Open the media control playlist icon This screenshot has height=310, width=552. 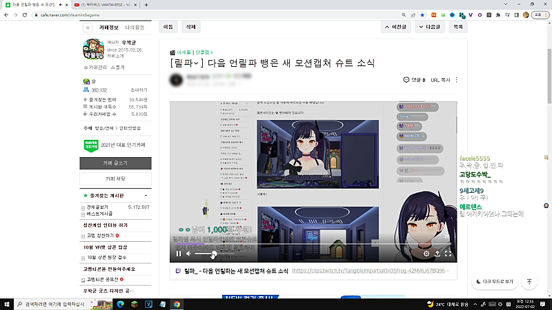[x=507, y=14]
